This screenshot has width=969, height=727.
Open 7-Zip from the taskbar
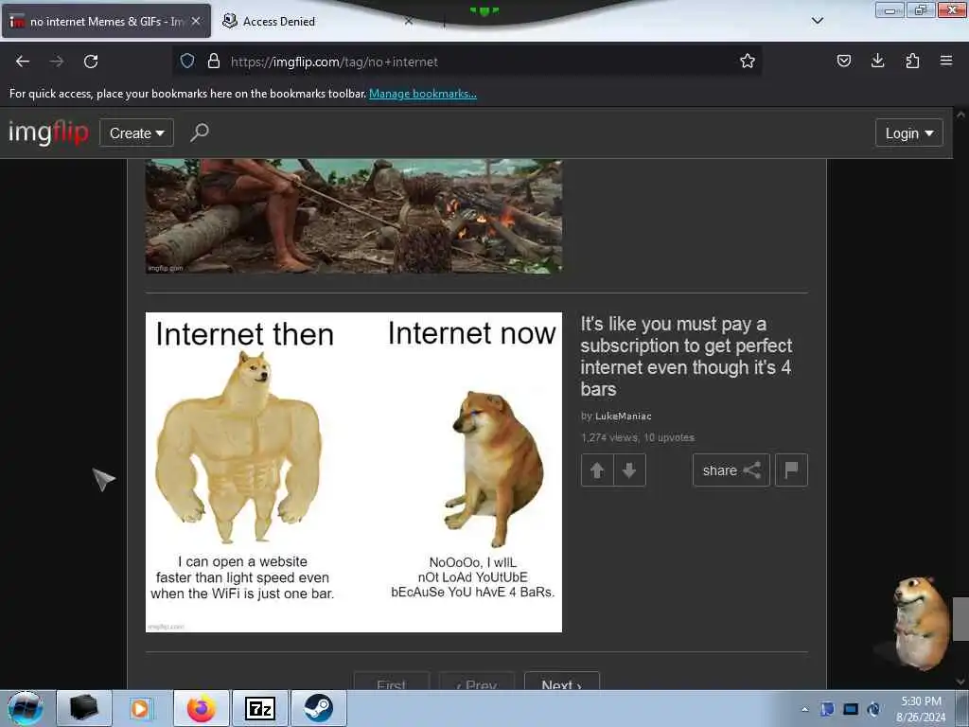coord(259,708)
